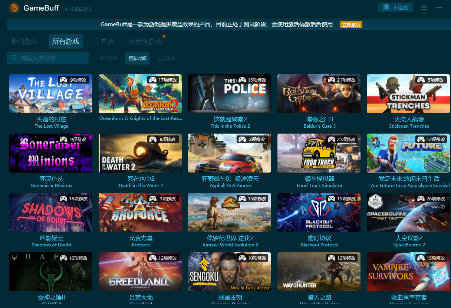Viewport: 451px width, 308px height.
Task: Click gamepad badge on Blackout Protocol
Action: (331, 199)
